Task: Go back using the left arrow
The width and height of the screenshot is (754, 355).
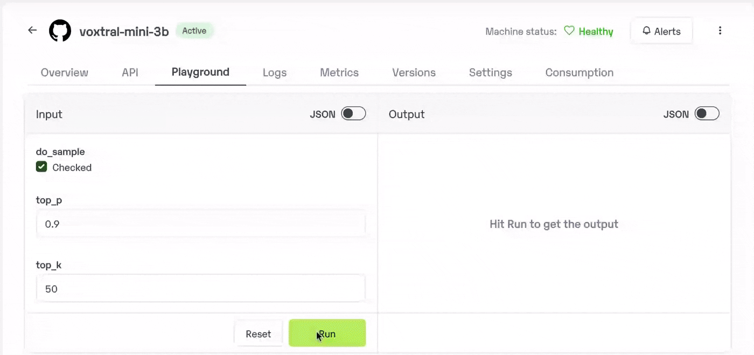Action: (32, 31)
